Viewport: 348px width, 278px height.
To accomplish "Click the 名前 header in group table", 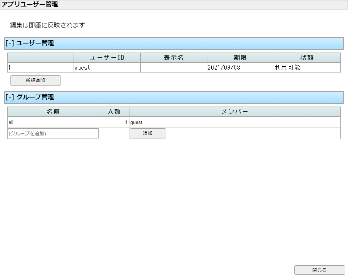I will pos(53,112).
